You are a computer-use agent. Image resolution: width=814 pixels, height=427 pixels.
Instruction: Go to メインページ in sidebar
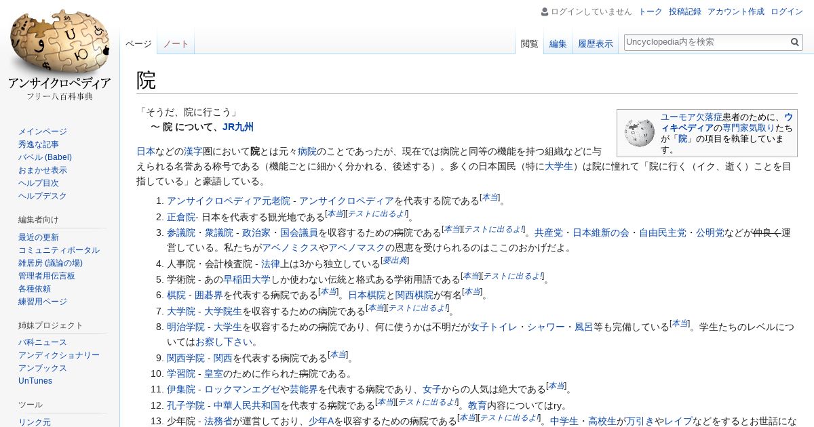(x=43, y=131)
